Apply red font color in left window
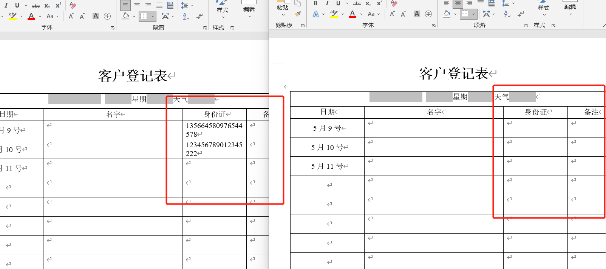606x269 pixels. pyautogui.click(x=31, y=16)
